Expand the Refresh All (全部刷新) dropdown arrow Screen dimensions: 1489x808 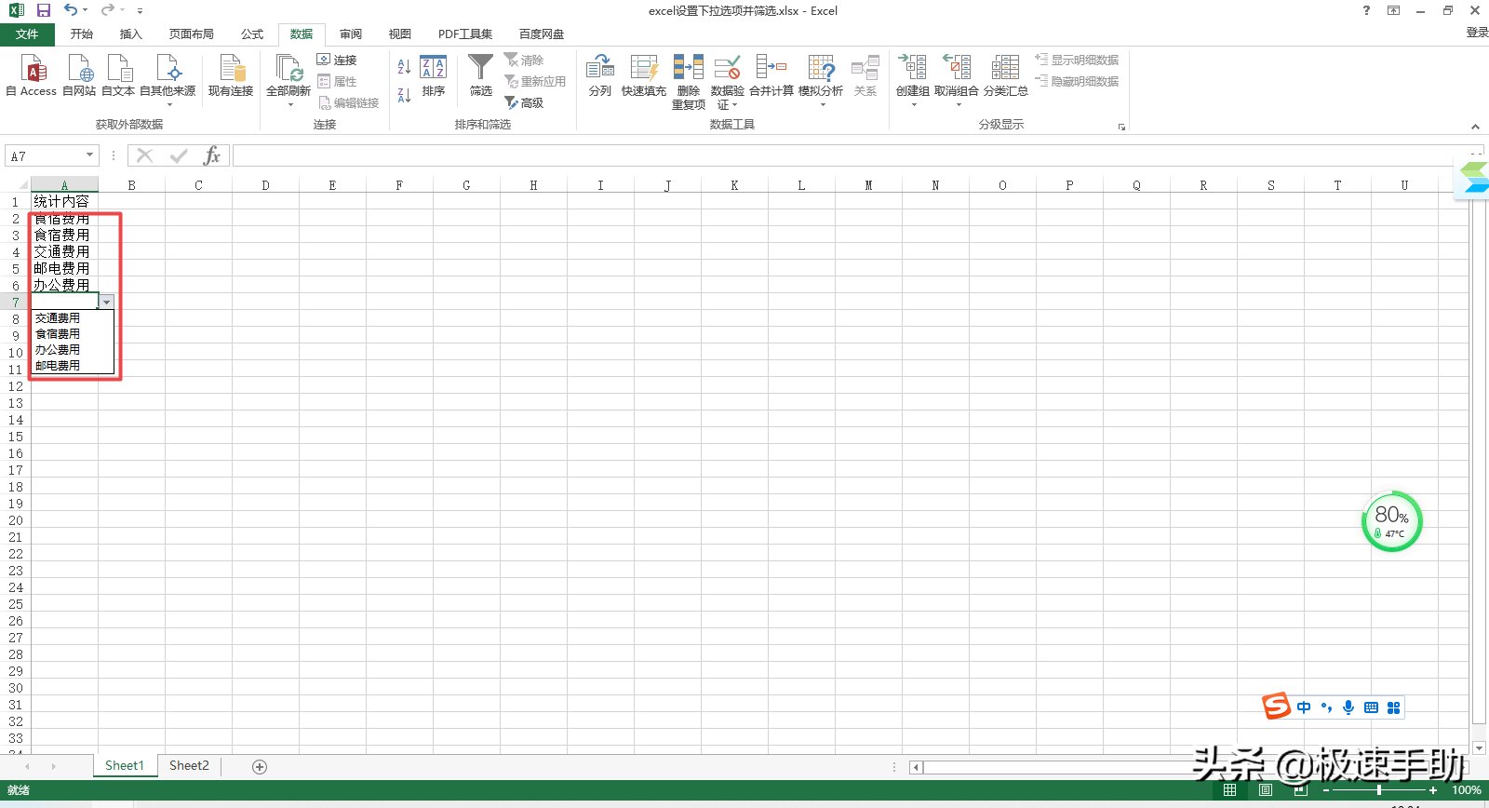289,105
